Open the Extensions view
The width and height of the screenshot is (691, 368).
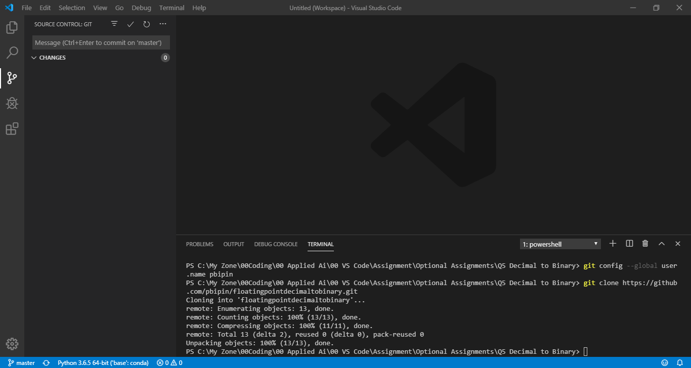pyautogui.click(x=11, y=129)
